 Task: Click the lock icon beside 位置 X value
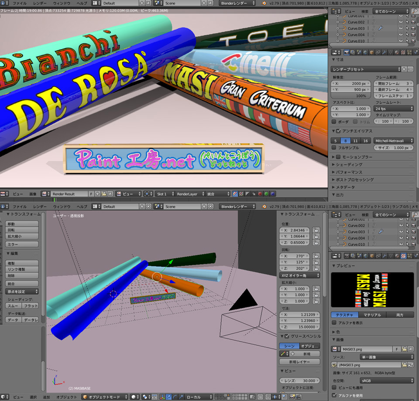(316, 230)
